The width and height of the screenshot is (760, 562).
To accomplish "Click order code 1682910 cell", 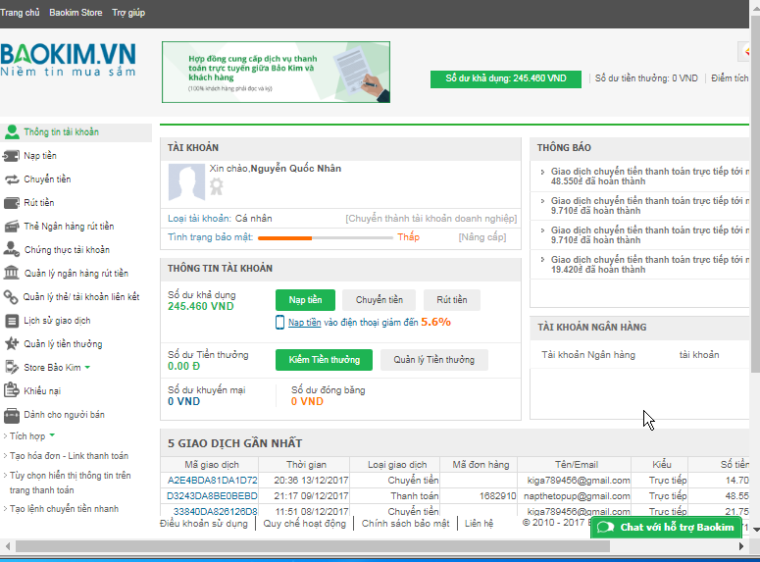I will coord(498,496).
